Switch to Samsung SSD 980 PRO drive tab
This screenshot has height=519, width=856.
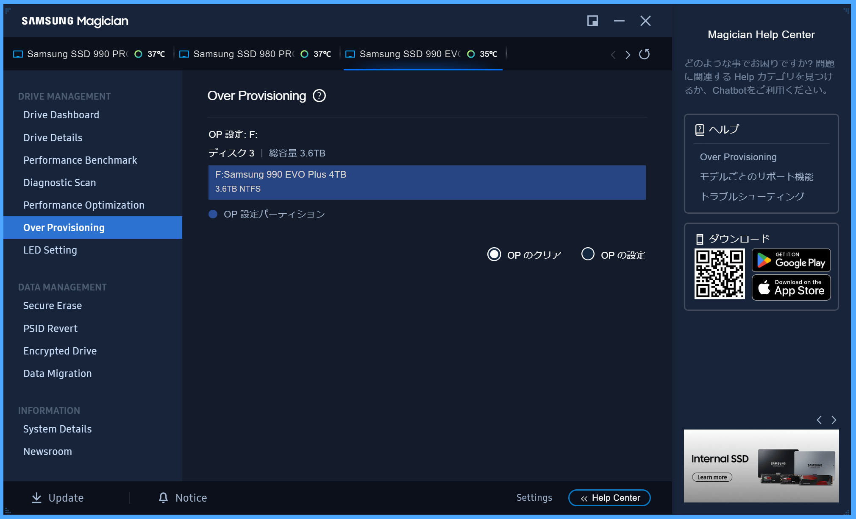click(x=256, y=54)
